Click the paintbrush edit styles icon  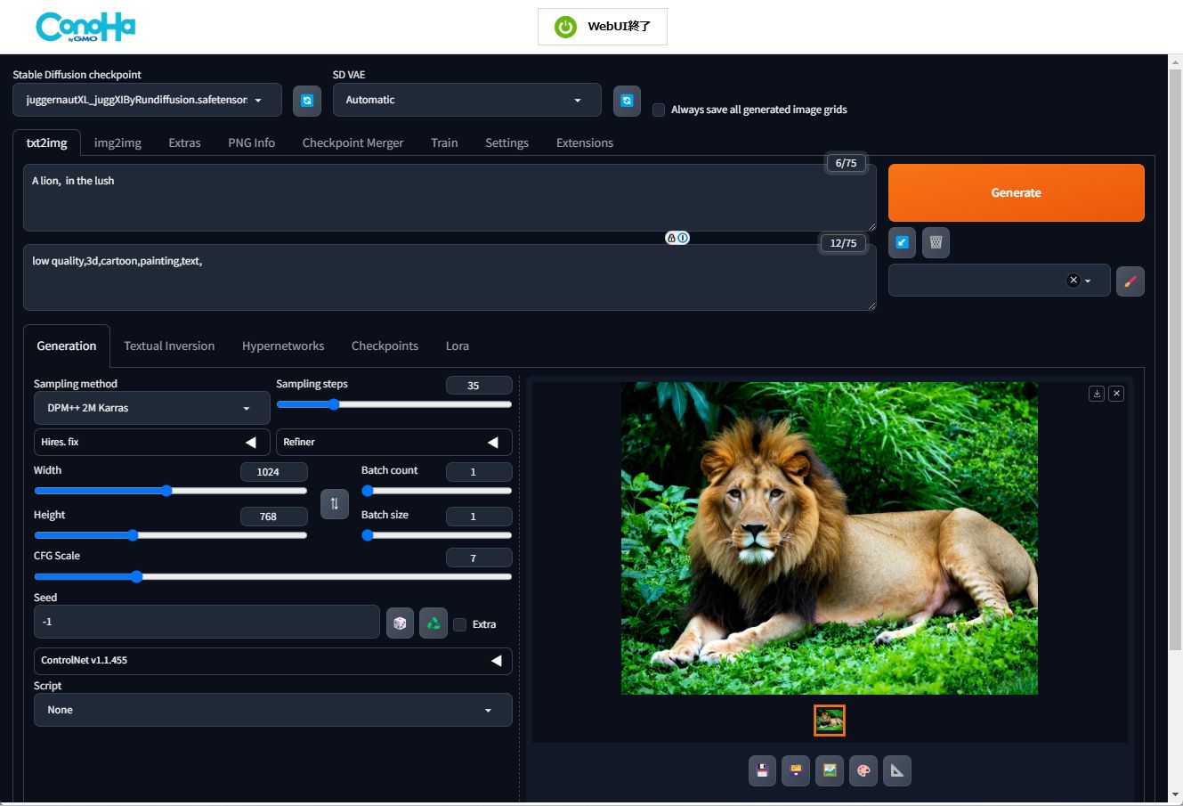pyautogui.click(x=1130, y=281)
